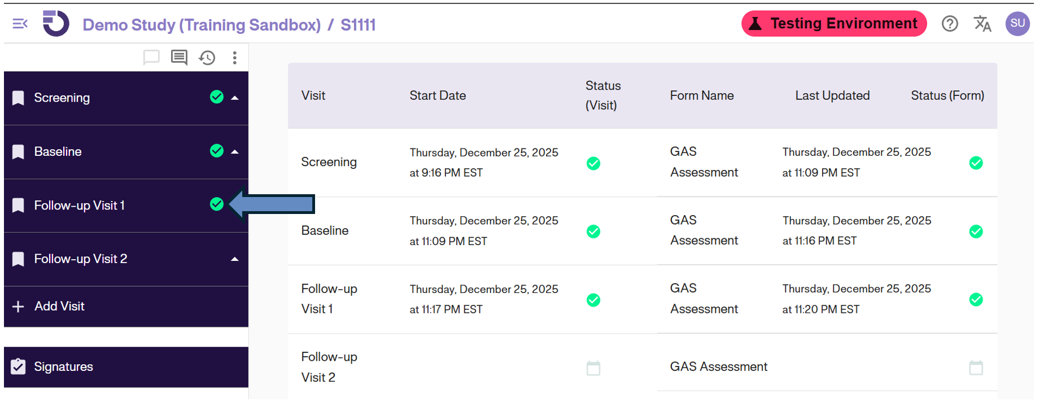The height and width of the screenshot is (402, 1044).
Task: Open the empty comment bubble icon
Action: coord(151,58)
